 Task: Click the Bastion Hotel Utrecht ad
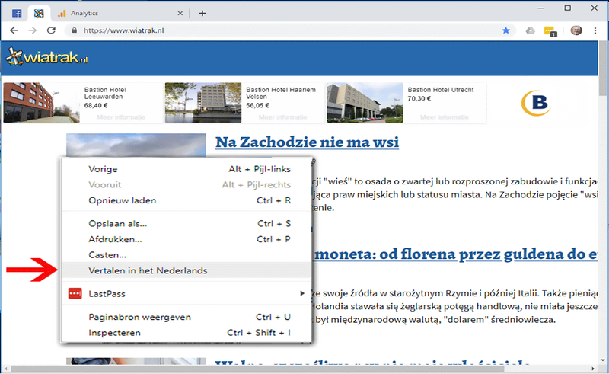[x=406, y=102]
